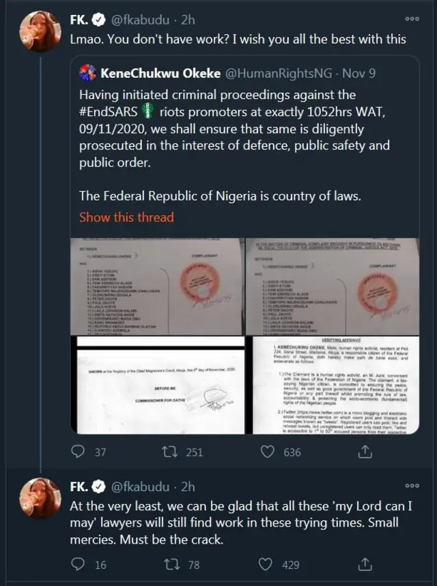Image resolution: width=437 pixels, height=586 pixels.
Task: Share the second FK. tweet
Action: (x=365, y=565)
